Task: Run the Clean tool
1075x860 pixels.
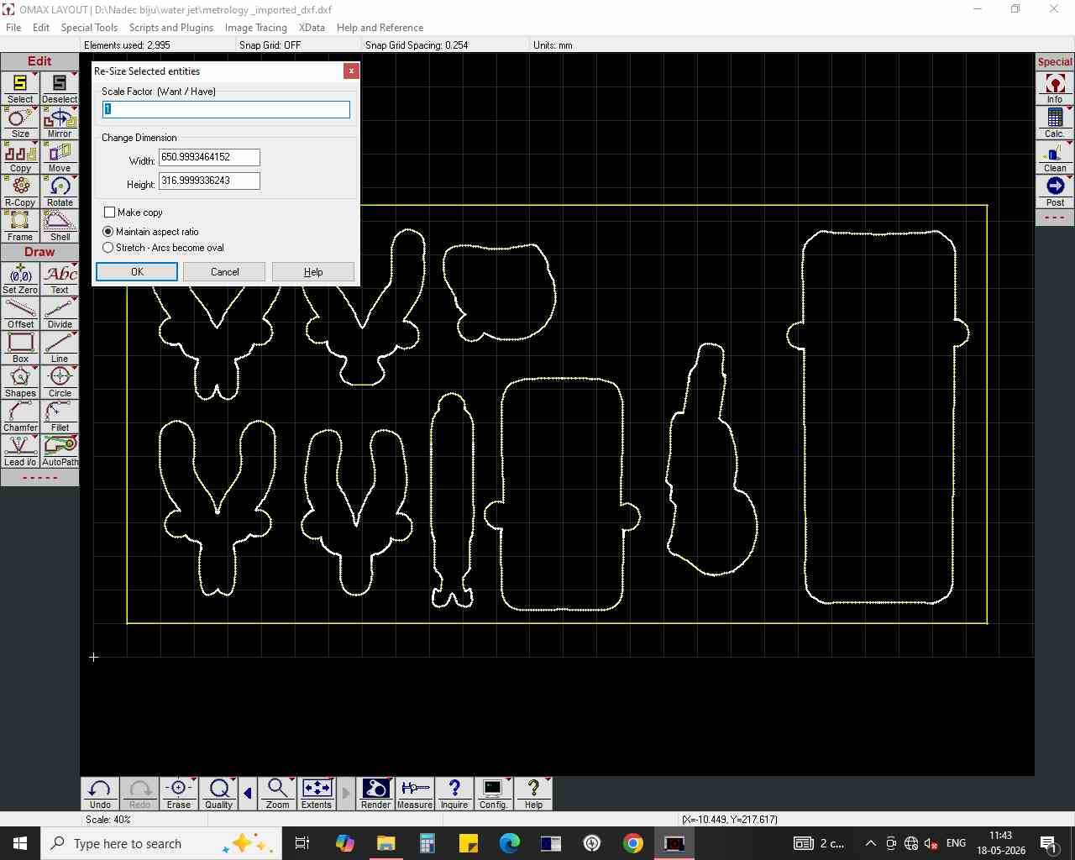Action: point(1055,157)
